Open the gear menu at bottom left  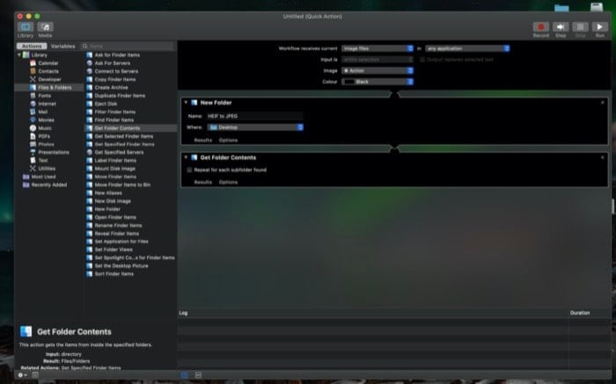click(x=22, y=375)
